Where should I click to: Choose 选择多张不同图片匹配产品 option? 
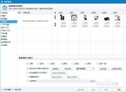(27, 68)
